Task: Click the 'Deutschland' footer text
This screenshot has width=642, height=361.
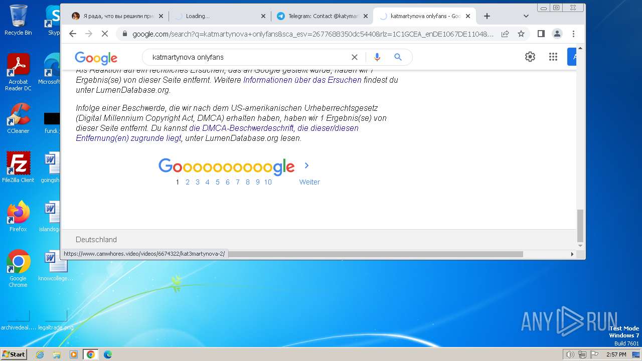Action: click(96, 240)
